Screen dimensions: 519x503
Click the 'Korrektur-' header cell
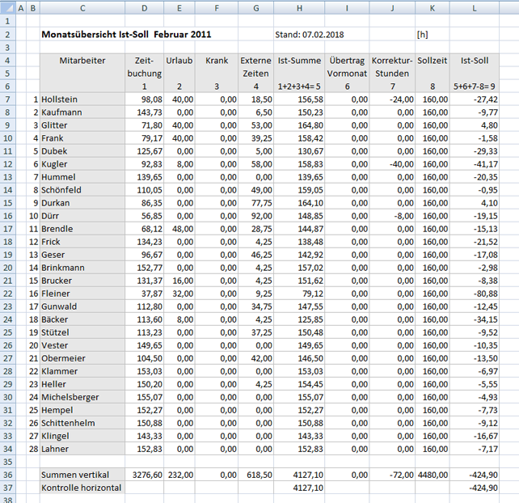pos(392,61)
